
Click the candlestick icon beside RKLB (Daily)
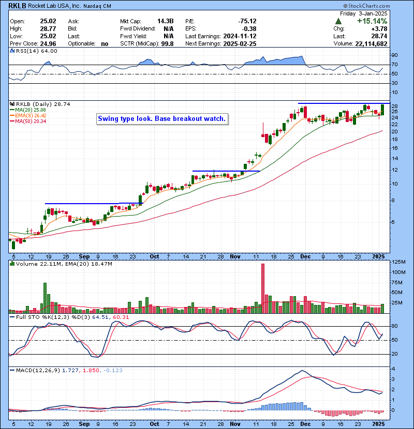tap(12, 104)
